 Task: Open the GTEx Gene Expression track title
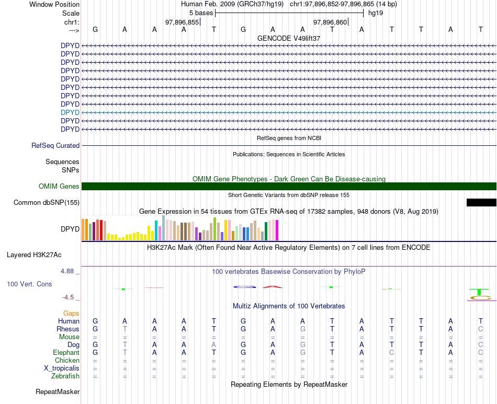point(289,212)
